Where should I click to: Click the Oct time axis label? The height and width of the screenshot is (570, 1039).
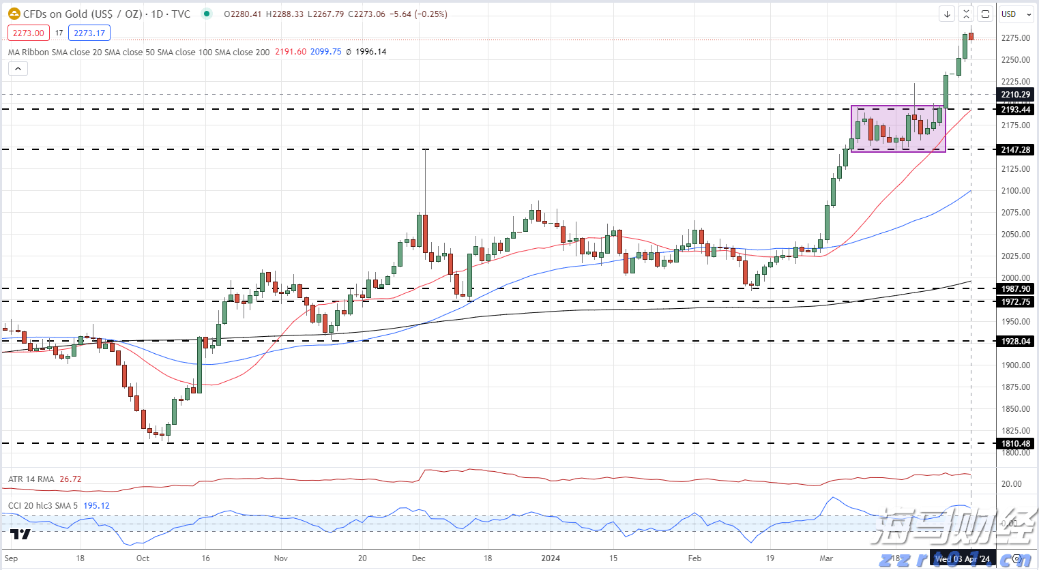(143, 558)
